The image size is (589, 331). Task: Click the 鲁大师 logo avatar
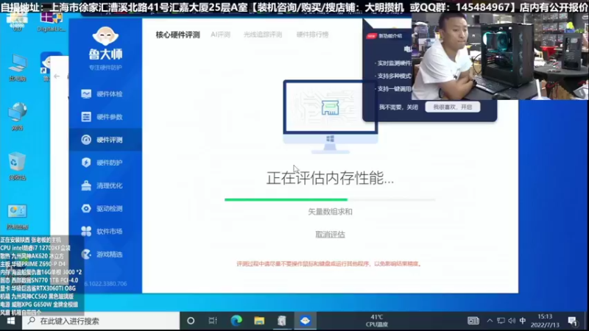pos(105,36)
